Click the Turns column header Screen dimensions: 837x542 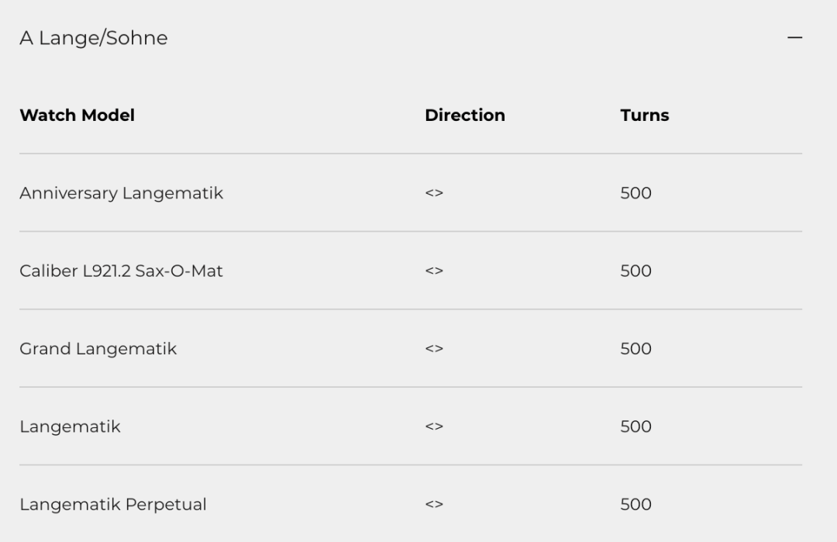644,116
